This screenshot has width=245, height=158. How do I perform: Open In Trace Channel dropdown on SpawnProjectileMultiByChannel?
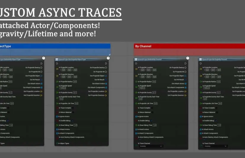click(x=151, y=146)
